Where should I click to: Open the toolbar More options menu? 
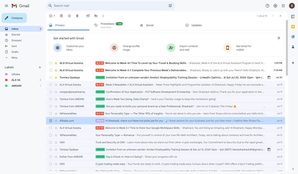pyautogui.click(x=103, y=16)
